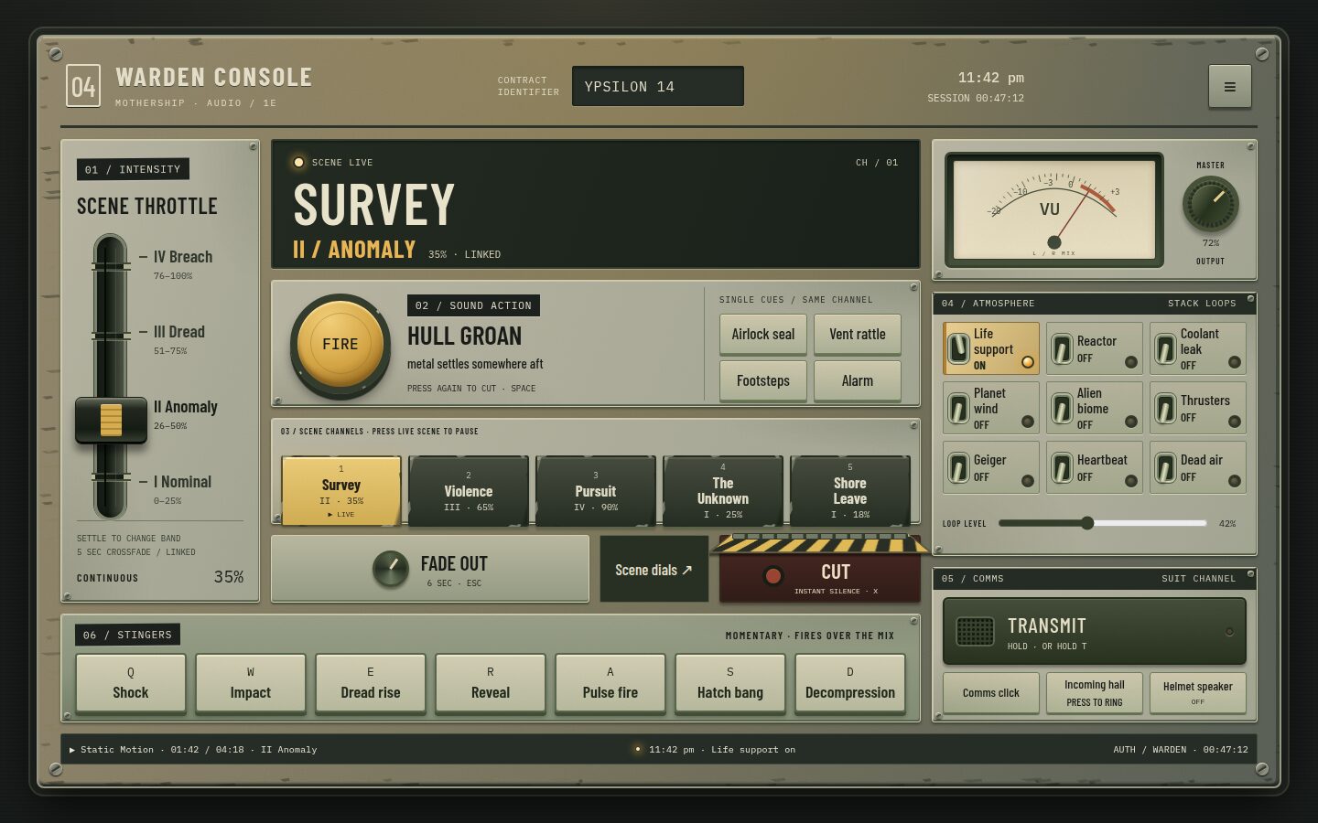Play the Comms click sound

(x=991, y=693)
